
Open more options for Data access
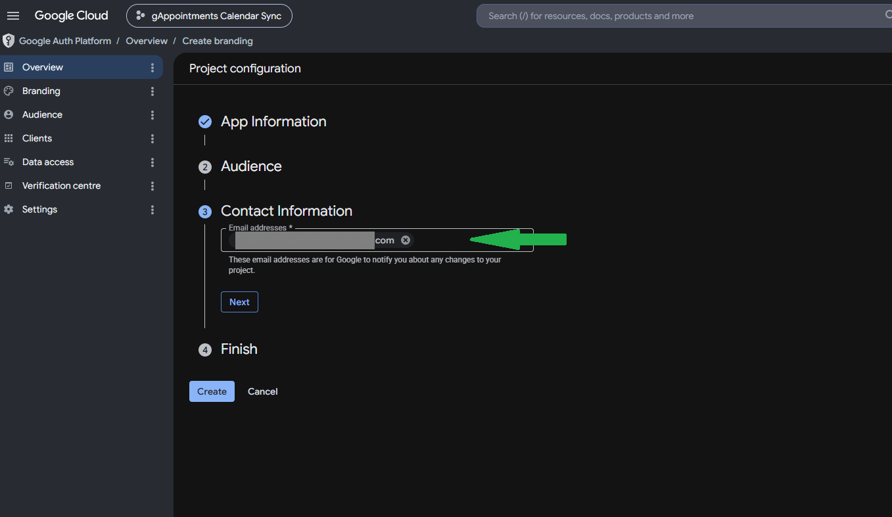153,162
